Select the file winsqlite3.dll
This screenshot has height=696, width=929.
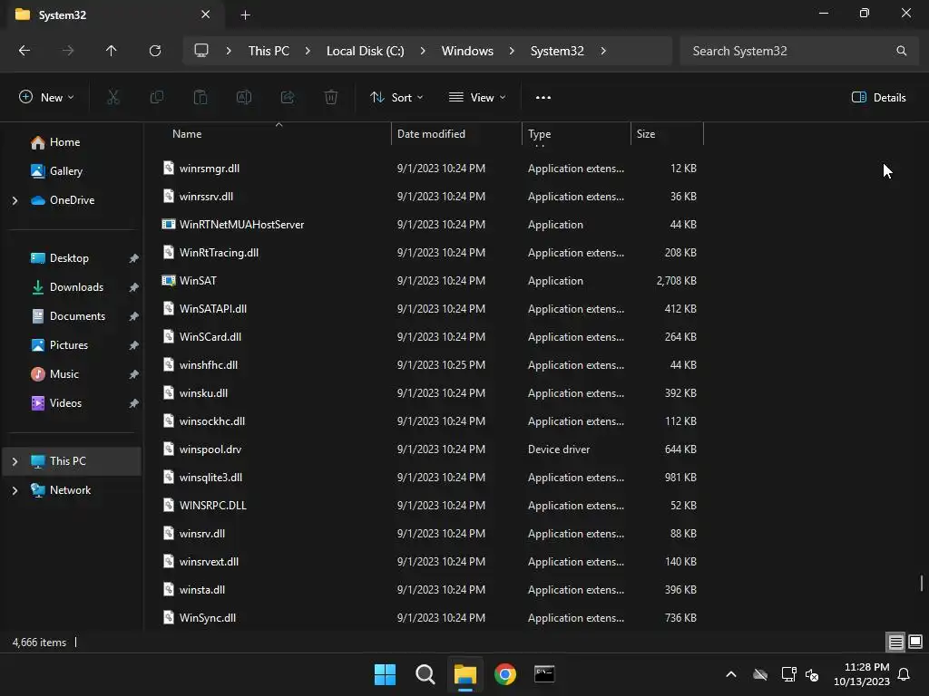210,477
